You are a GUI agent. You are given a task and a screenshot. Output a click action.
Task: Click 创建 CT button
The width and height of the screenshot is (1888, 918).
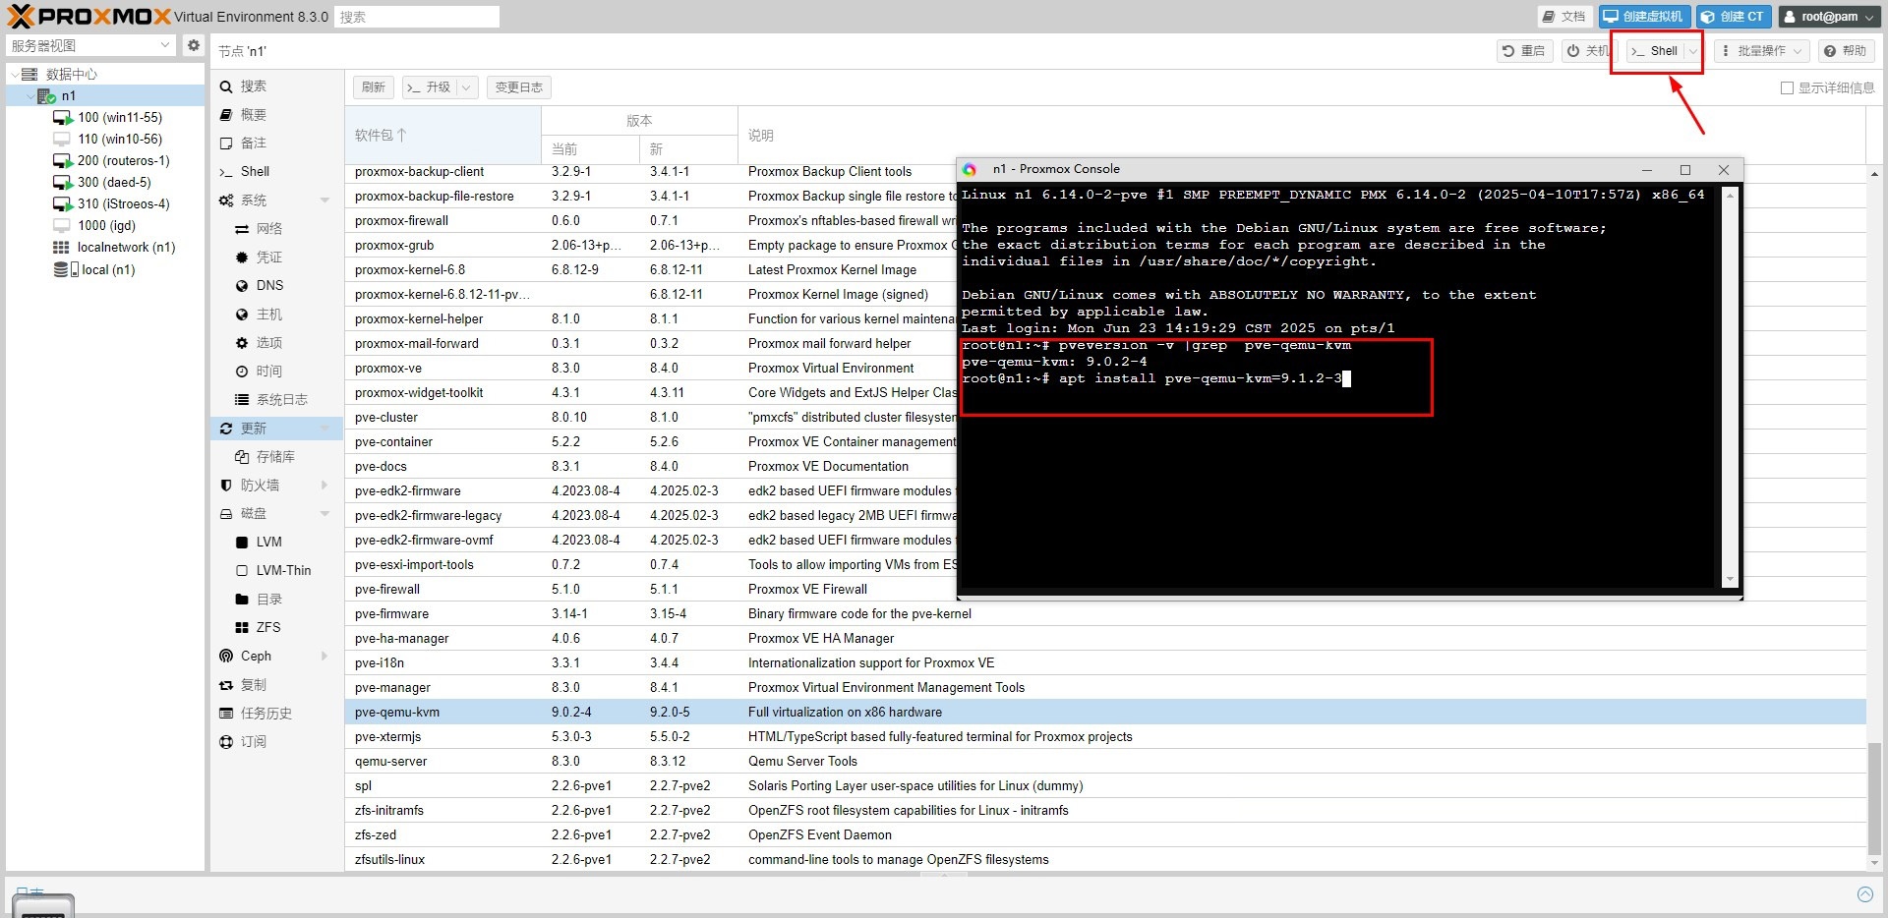1734,16
